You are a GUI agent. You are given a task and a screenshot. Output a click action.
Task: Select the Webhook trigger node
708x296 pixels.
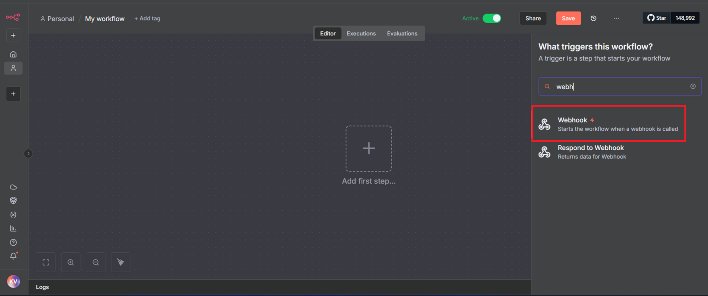(x=608, y=124)
